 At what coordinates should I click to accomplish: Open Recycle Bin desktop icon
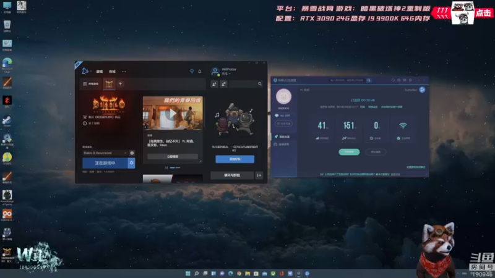7,26
